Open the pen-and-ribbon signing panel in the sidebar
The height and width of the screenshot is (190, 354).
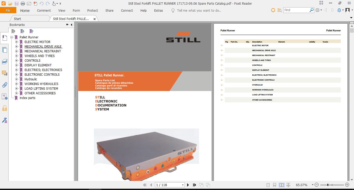click(x=4, y=120)
